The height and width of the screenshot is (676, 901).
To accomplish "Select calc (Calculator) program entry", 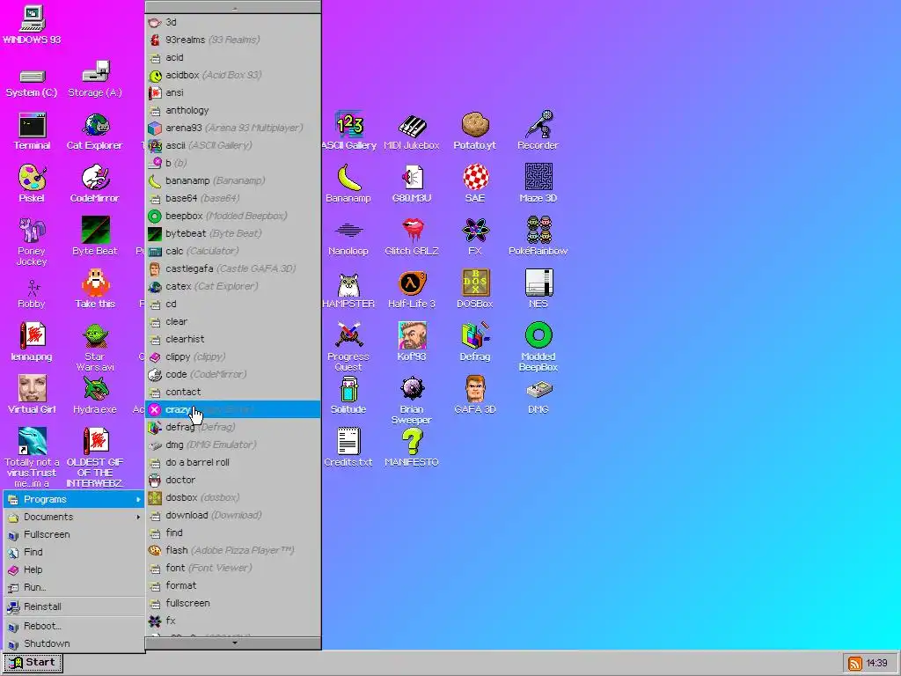I will tap(233, 251).
